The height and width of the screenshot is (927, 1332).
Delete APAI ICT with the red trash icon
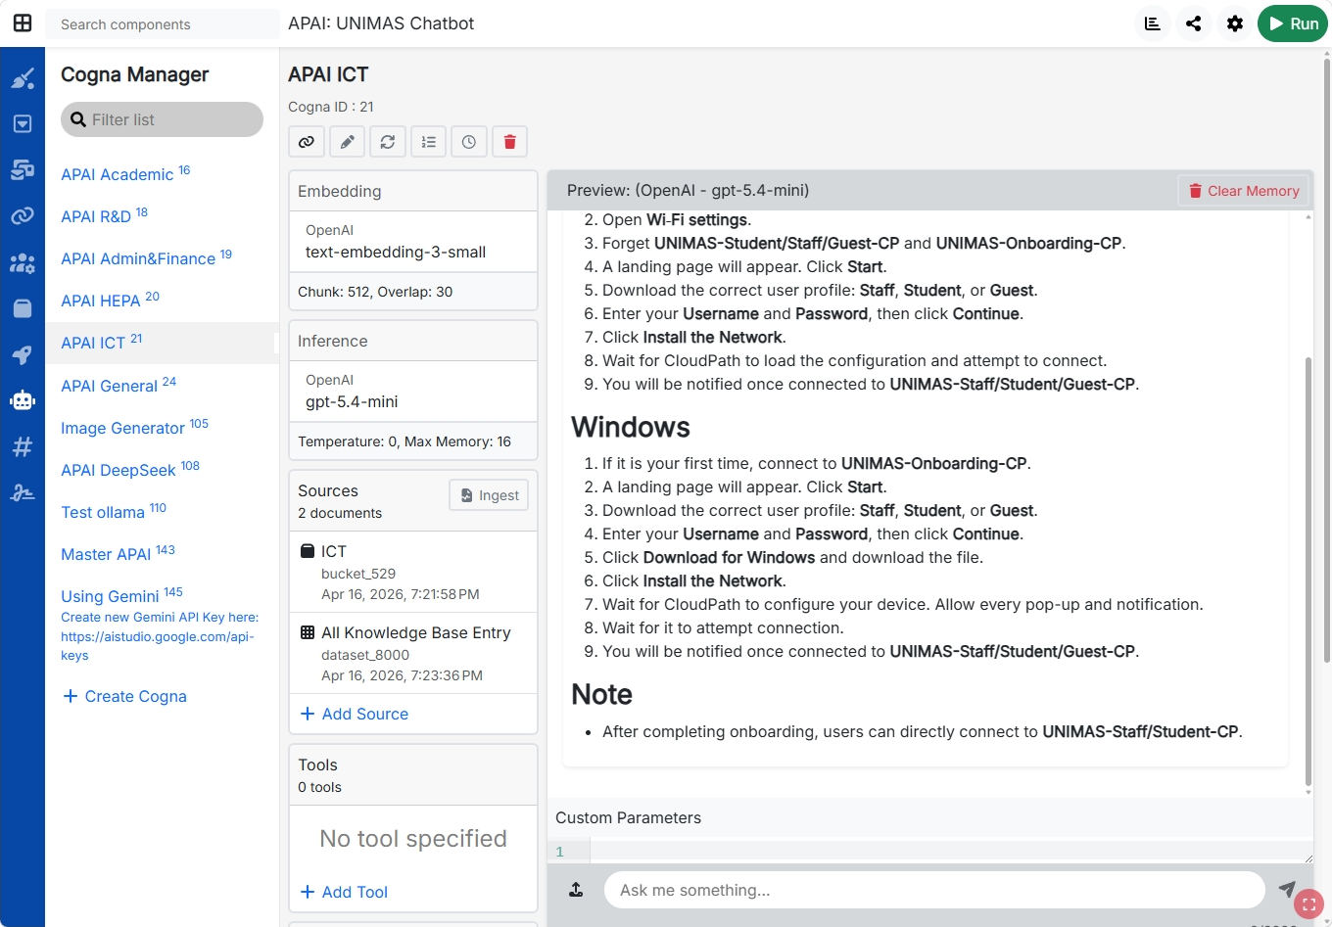(510, 142)
